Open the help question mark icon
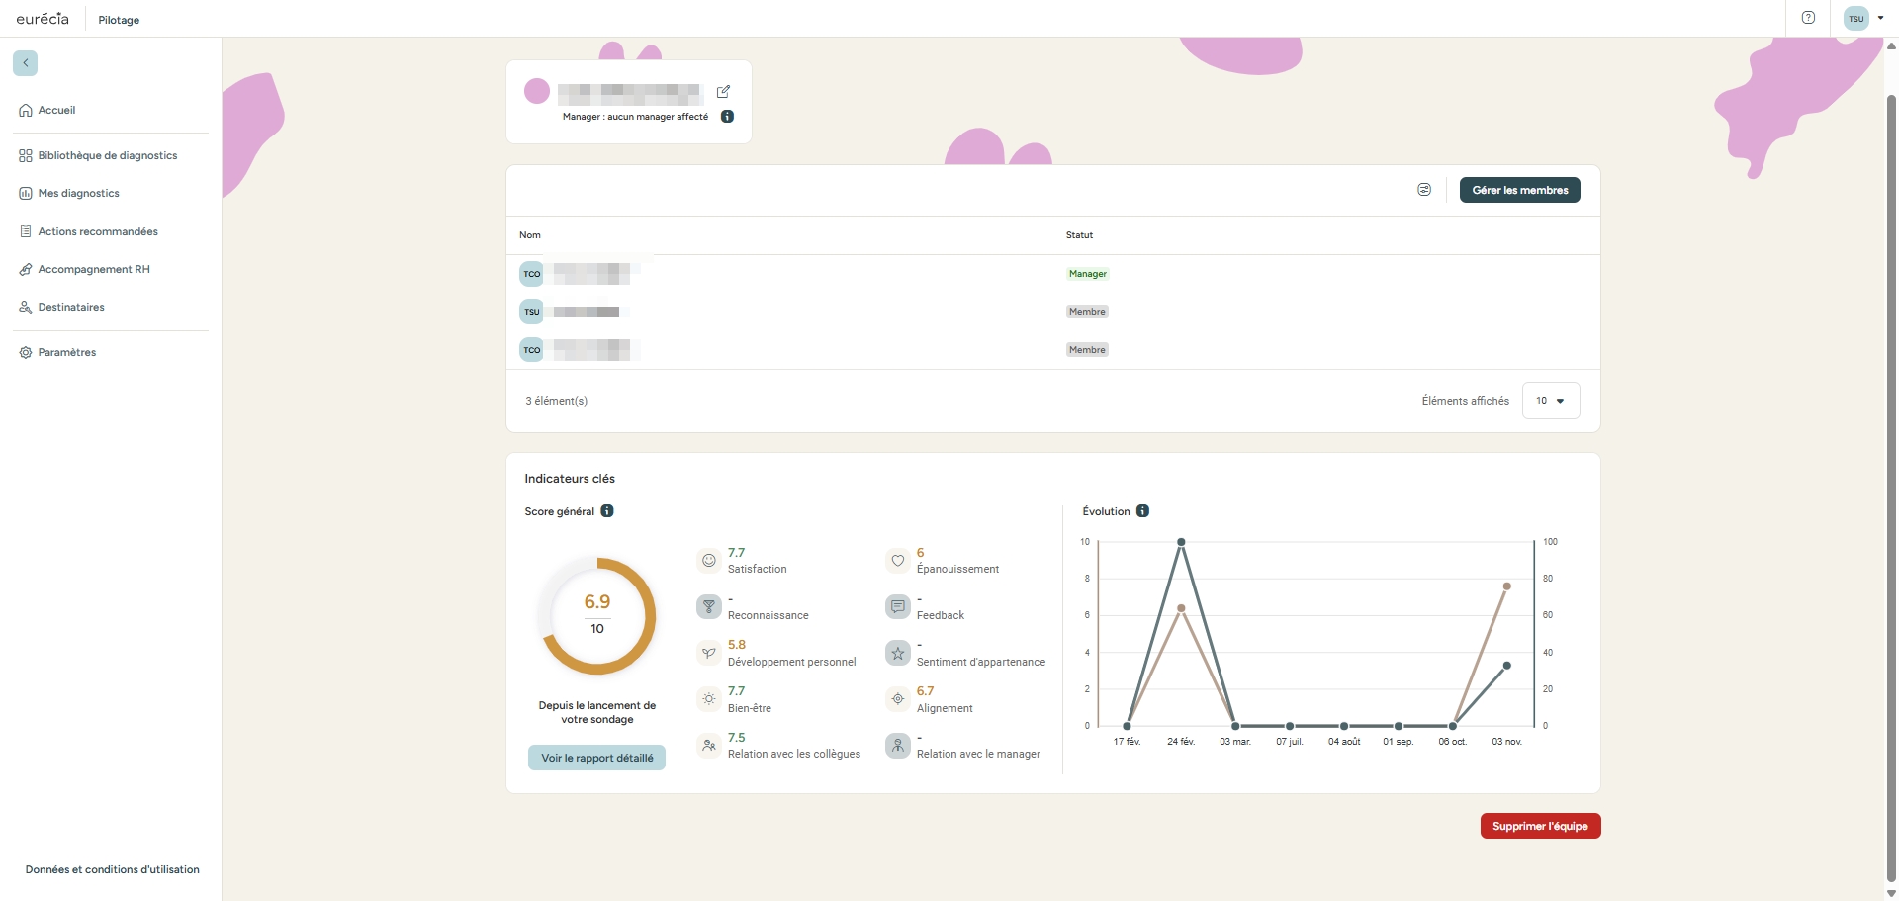 click(x=1808, y=18)
